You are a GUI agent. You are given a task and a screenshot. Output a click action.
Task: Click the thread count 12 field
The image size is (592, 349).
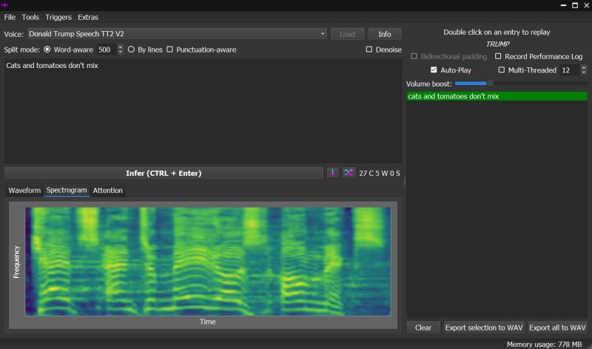(x=569, y=70)
